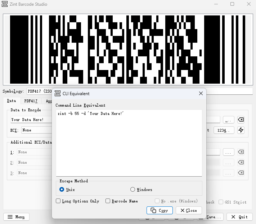
Task: Open the Symbology PDF417 dropdown
Action: (x=39, y=92)
